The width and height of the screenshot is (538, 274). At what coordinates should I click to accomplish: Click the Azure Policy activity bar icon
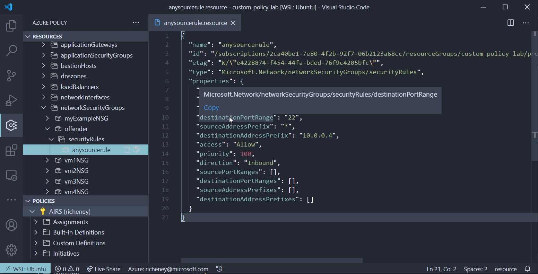pyautogui.click(x=11, y=125)
